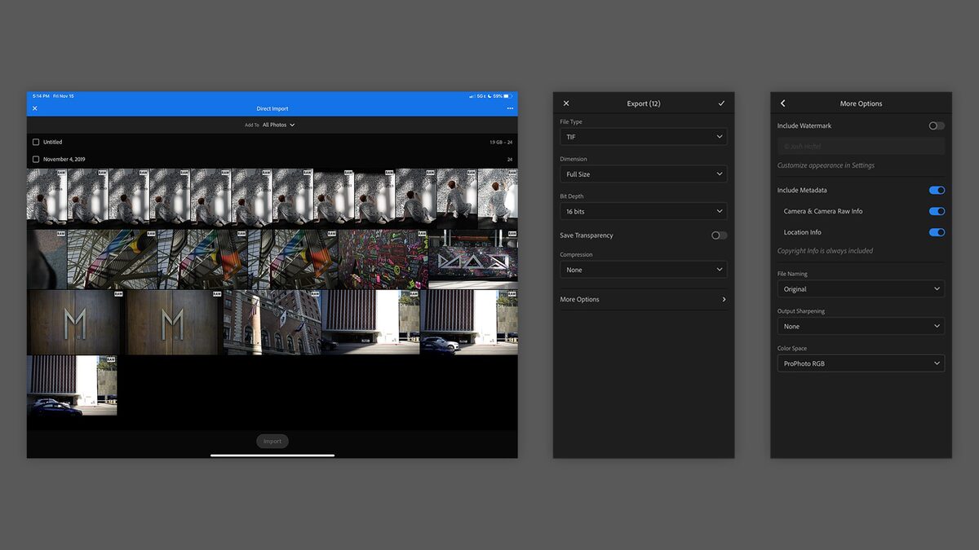This screenshot has height=550, width=979.
Task: Expand More Options in the Export panel
Action: click(644, 299)
